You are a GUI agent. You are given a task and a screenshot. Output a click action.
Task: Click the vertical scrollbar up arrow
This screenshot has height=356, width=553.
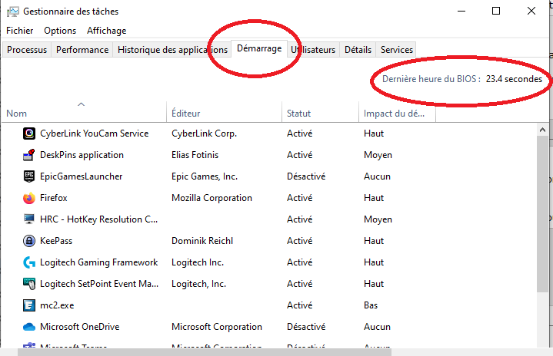click(542, 130)
